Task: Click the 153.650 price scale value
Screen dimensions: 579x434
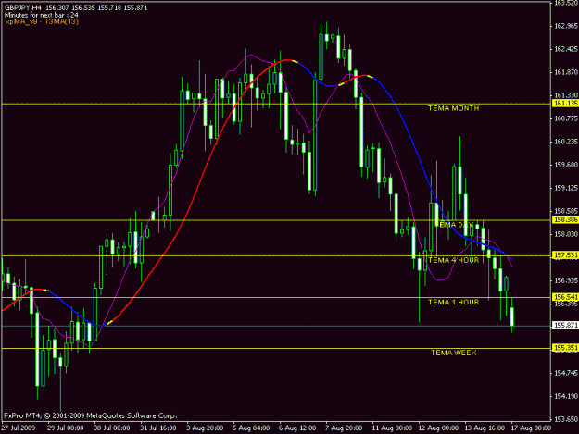Action: coord(566,419)
